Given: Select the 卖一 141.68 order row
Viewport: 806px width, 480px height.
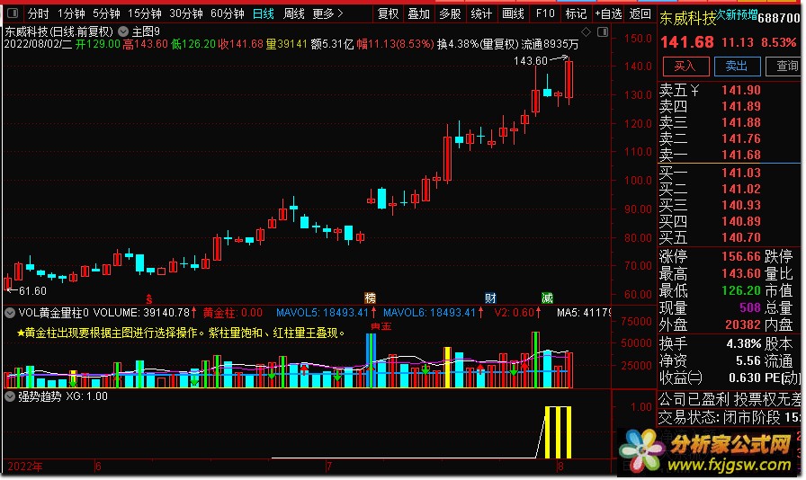Looking at the screenshot, I should click(x=729, y=155).
